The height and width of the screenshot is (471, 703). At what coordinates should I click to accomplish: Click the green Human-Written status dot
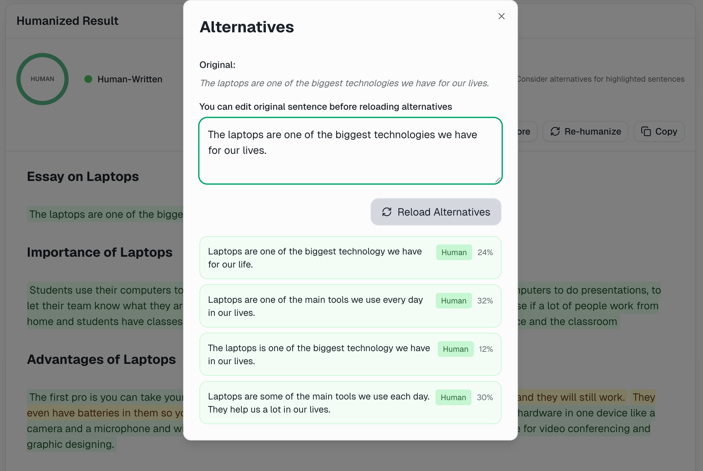coord(88,79)
